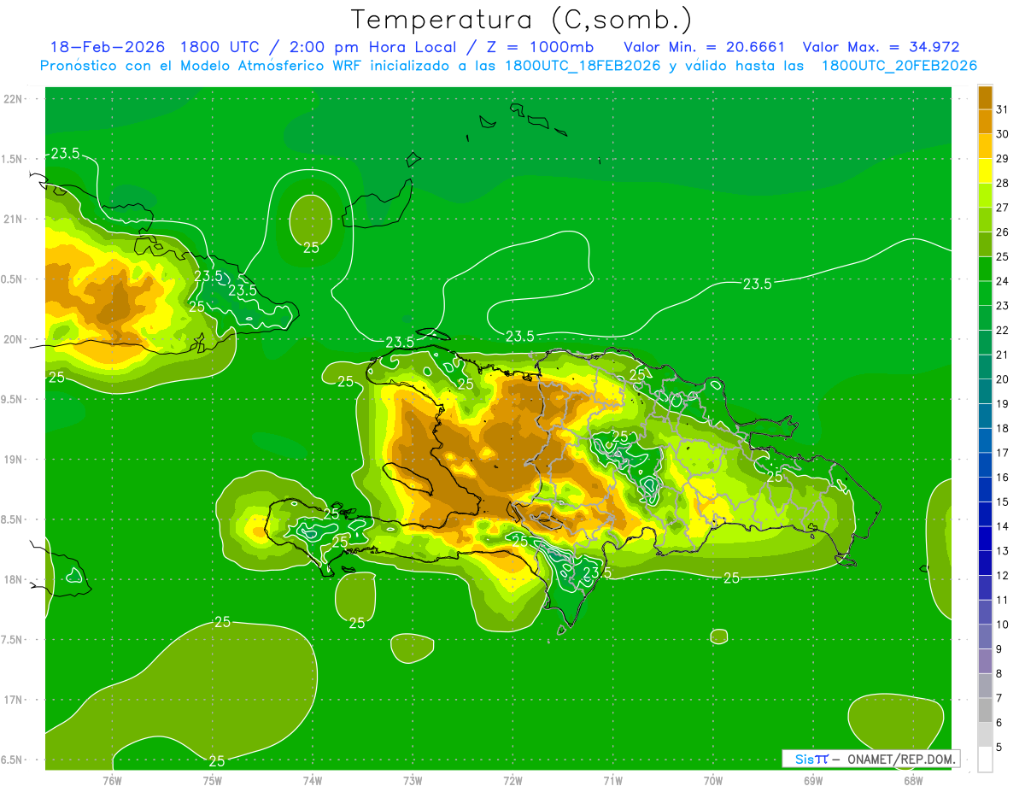This screenshot has height=792, width=1025.
Task: Click the '74W' longitude axis label
Action: (313, 779)
